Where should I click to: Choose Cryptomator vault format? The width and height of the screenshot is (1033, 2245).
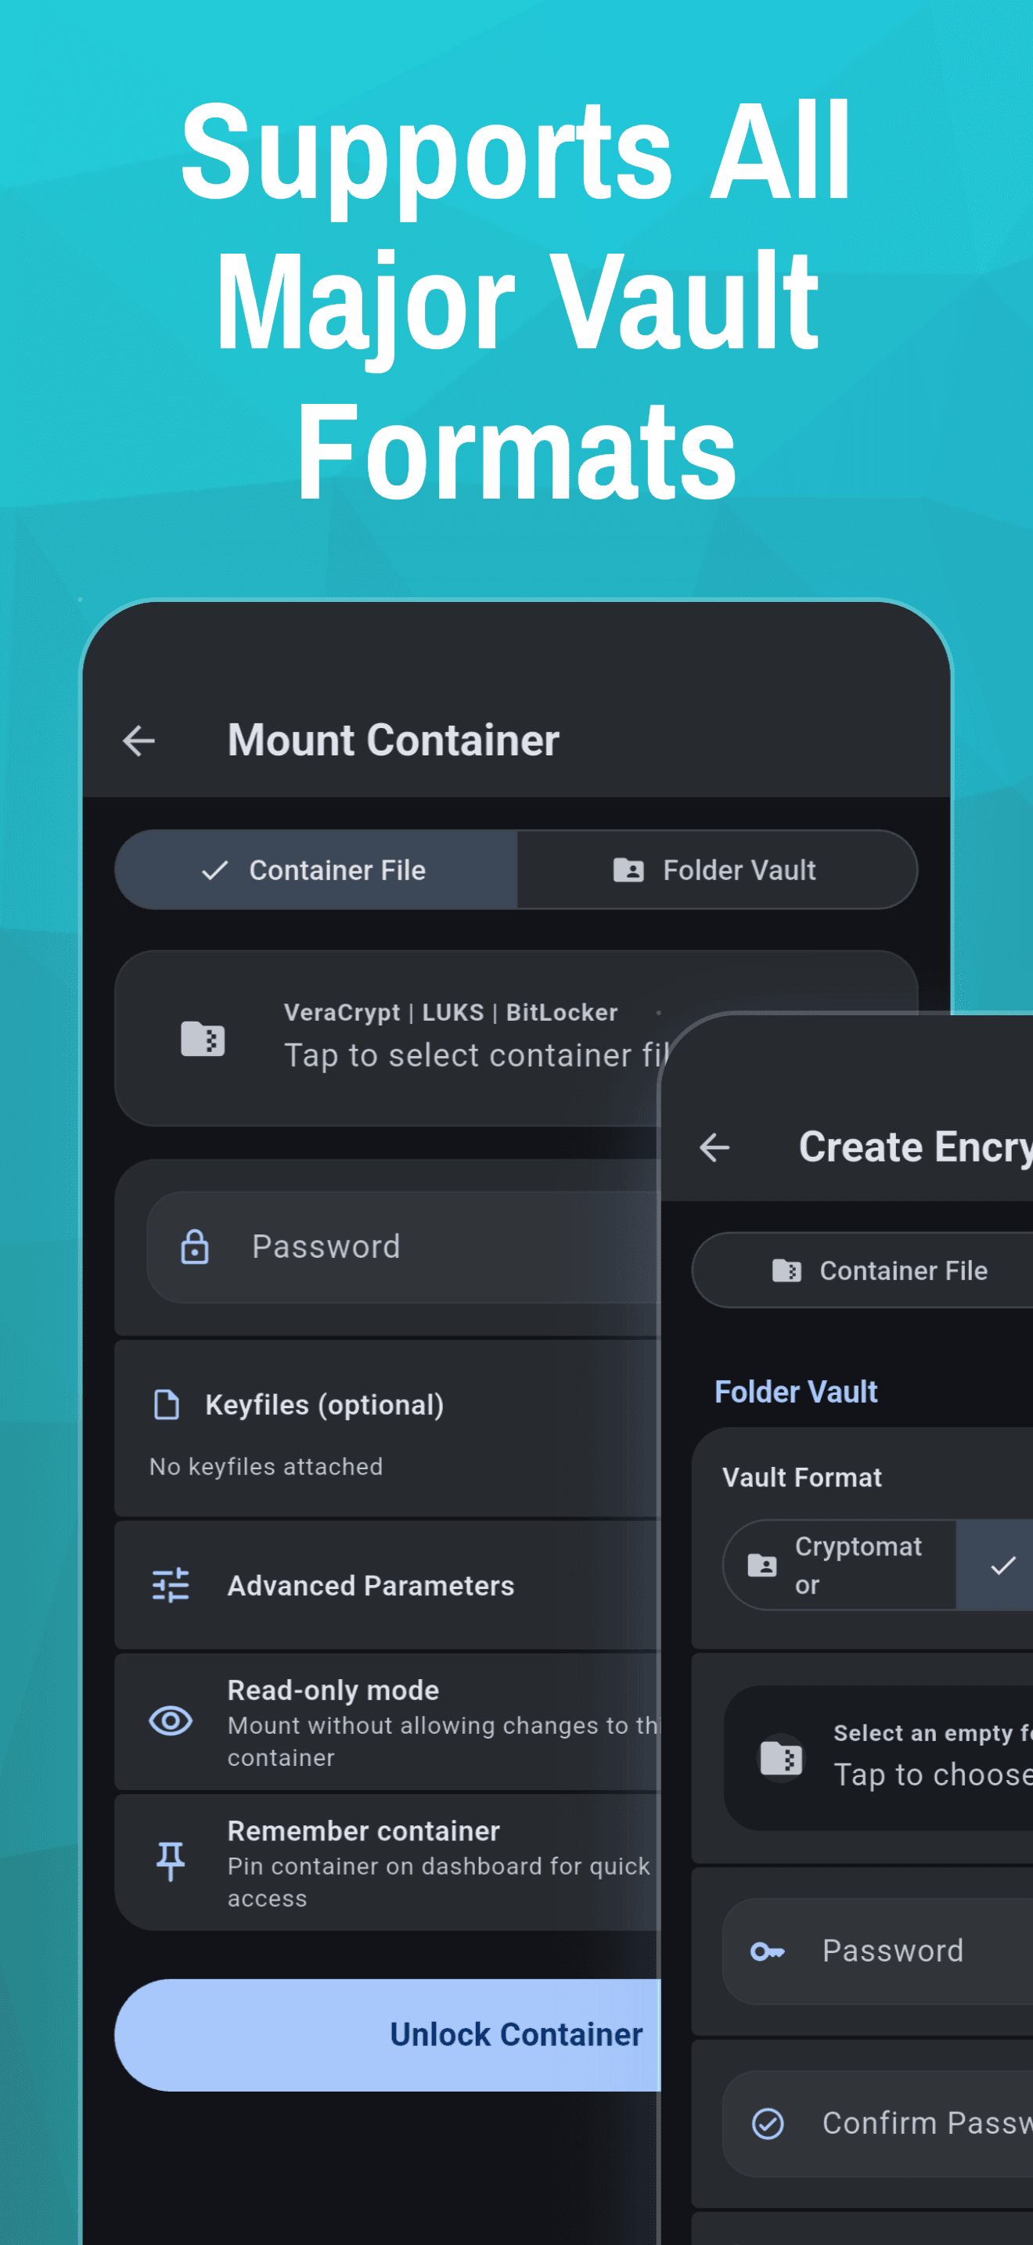(840, 1566)
